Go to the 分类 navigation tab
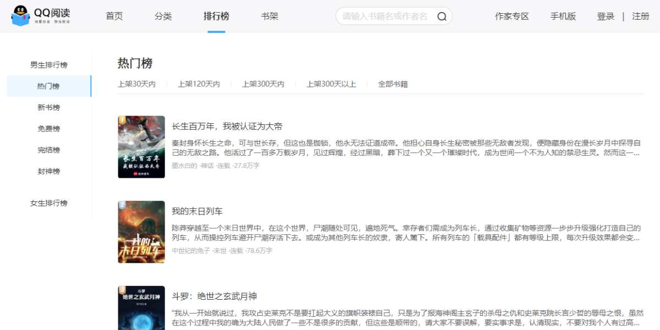This screenshot has height=330, width=660. pyautogui.click(x=163, y=16)
